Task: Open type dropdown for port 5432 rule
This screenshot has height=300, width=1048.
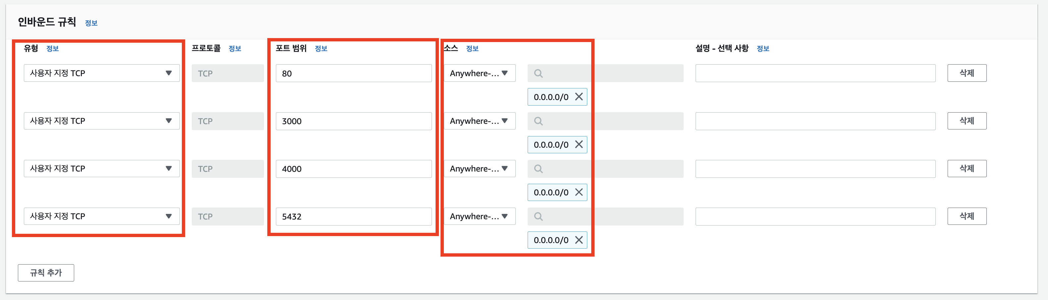Action: tap(102, 216)
